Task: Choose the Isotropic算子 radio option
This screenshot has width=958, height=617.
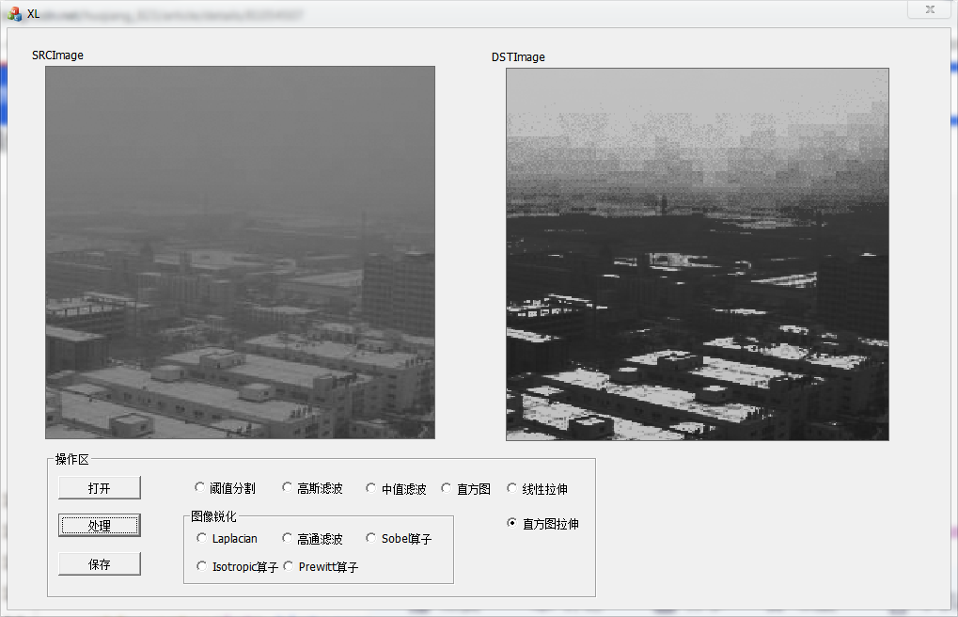Action: (237, 566)
